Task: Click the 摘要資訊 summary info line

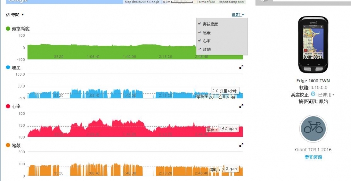Action: (x=313, y=101)
